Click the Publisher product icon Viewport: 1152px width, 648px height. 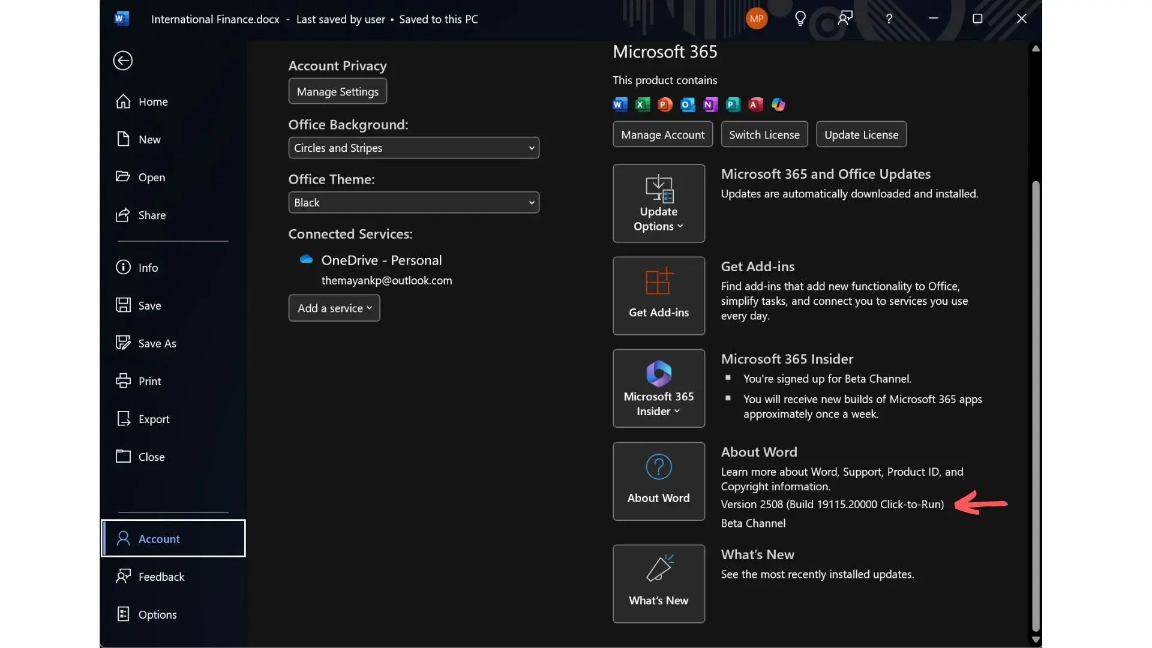pos(733,104)
